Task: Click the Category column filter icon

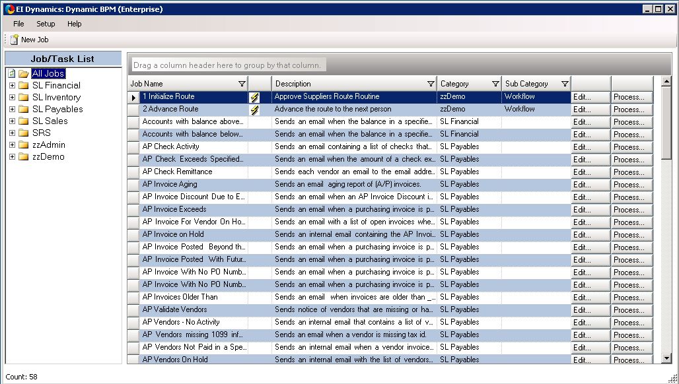Action: pyautogui.click(x=495, y=84)
